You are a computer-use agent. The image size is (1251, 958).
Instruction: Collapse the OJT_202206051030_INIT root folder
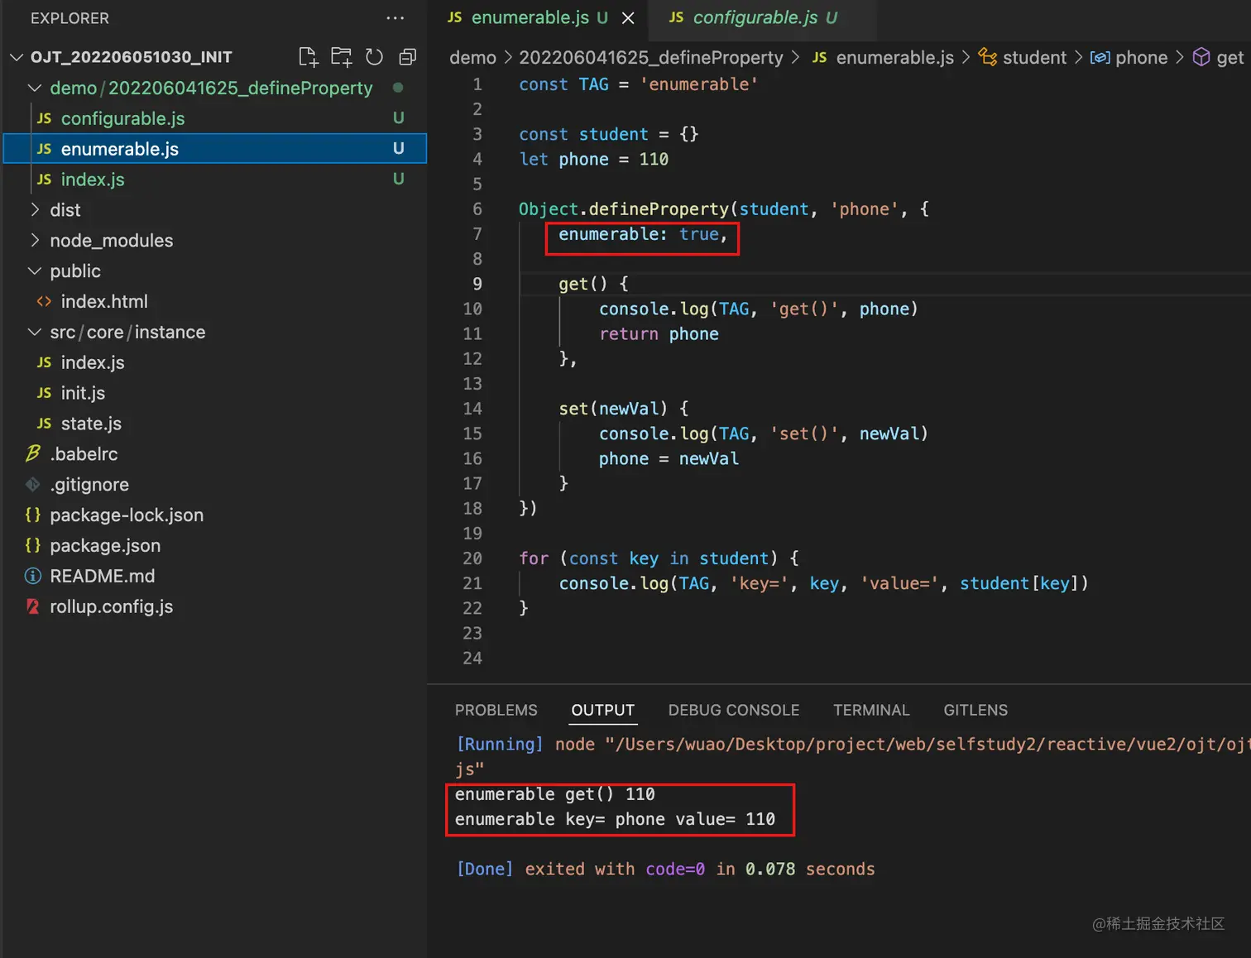pyautogui.click(x=215, y=57)
